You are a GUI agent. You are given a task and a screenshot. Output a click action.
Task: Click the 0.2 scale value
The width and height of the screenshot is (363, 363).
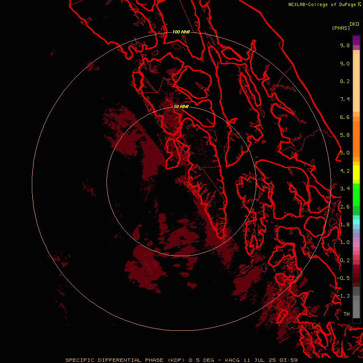click(x=345, y=261)
